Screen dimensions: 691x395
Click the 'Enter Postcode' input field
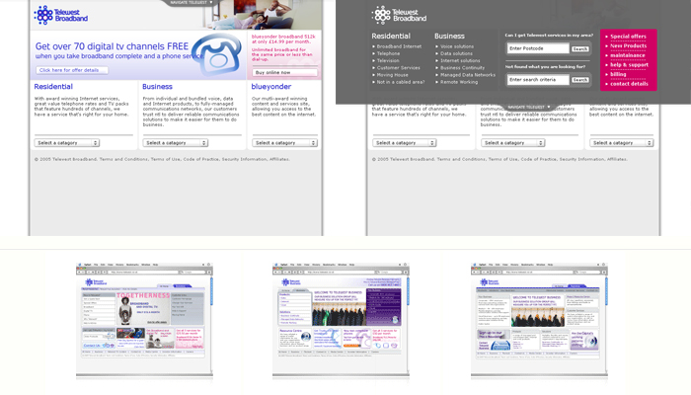[538, 48]
